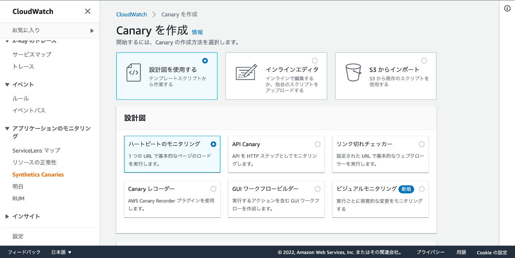Select the ビジュアルモニタリング radio button
Screen dimensions: 515x258
click(x=422, y=189)
